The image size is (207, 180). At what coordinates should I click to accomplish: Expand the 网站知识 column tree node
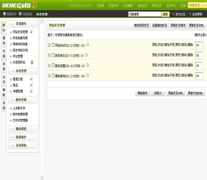click(x=49, y=45)
